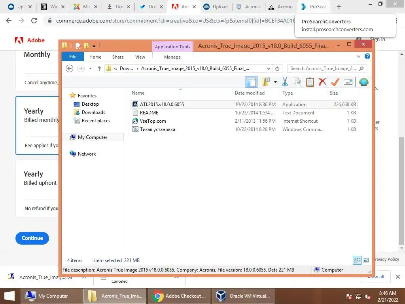The width and height of the screenshot is (405, 304).
Task: Sort by the Name column header
Action: click(181, 93)
